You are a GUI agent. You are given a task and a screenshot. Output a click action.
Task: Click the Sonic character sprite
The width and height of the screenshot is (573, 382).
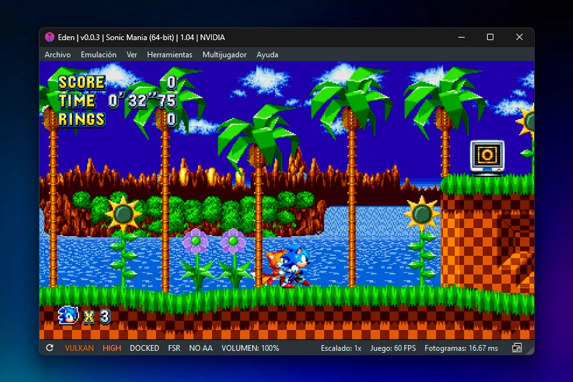295,267
